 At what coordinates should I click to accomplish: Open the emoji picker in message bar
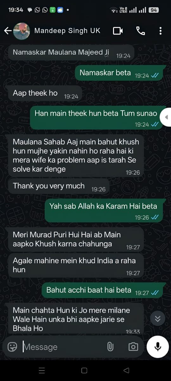click(x=12, y=347)
